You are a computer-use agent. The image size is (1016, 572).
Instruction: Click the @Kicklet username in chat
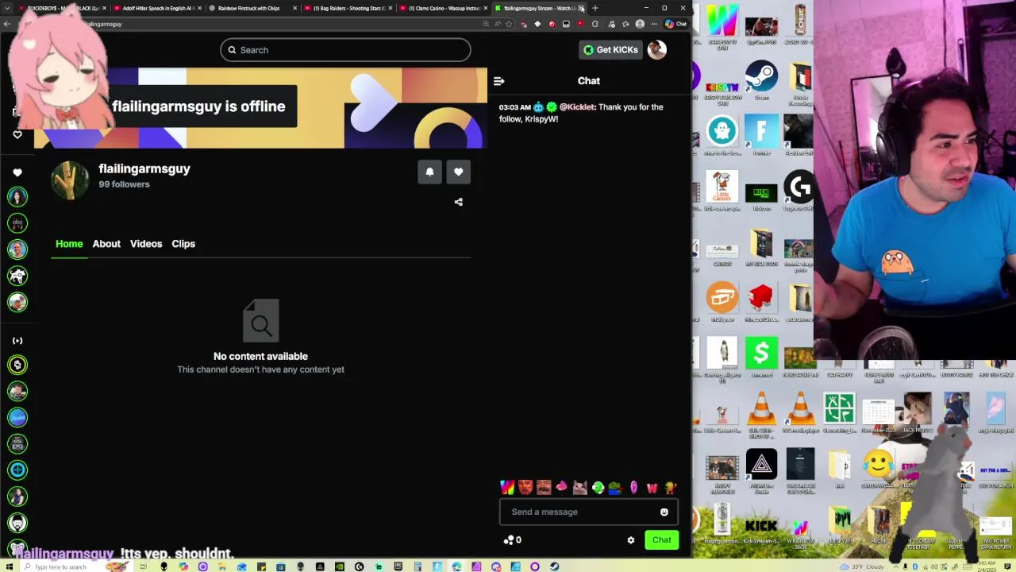click(x=577, y=107)
